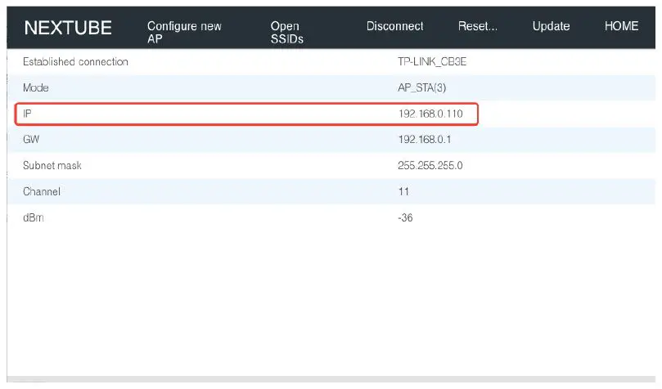Go to Open SSIDs page
Image resolution: width=662 pixels, height=389 pixels.
285,32
